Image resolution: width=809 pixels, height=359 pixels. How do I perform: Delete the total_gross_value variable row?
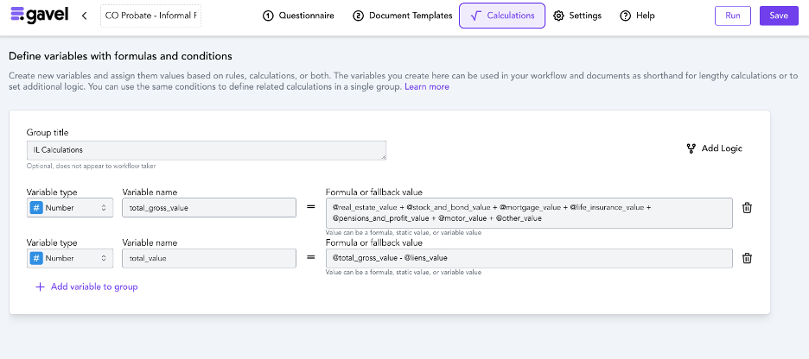click(748, 208)
